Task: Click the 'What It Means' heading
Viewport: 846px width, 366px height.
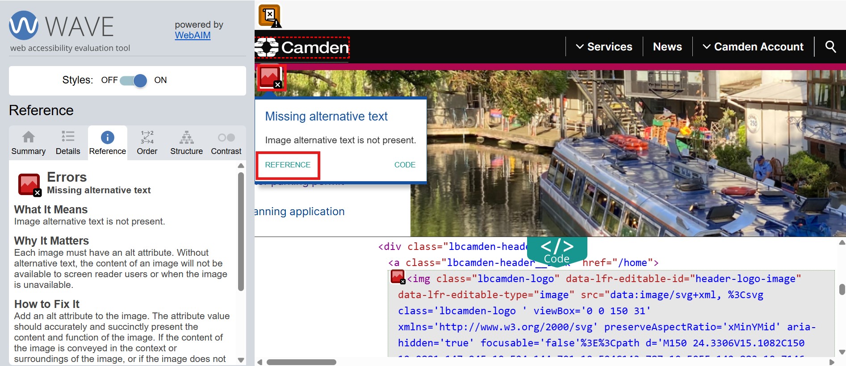Action: (x=51, y=209)
